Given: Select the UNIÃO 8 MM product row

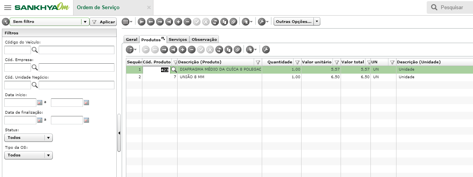Looking at the screenshot, I should click(299, 77).
